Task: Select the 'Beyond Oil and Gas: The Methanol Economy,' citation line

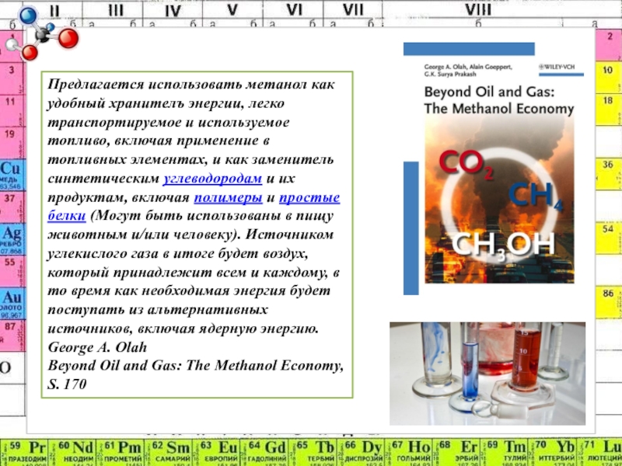Action: click(x=196, y=365)
